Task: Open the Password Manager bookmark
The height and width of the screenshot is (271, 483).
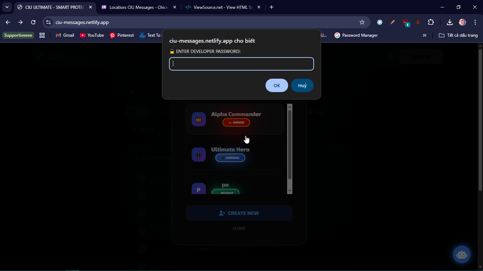Action: click(356, 35)
